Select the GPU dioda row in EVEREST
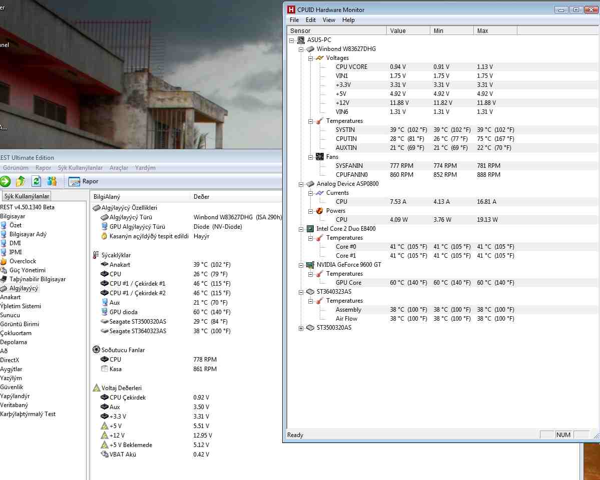600x480 pixels. point(187,312)
